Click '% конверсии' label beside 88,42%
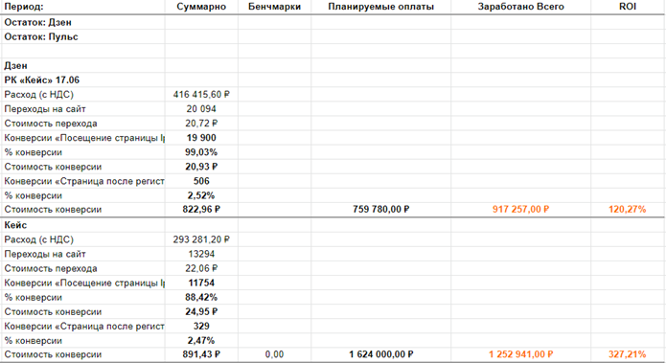666x363 pixels. tap(34, 298)
